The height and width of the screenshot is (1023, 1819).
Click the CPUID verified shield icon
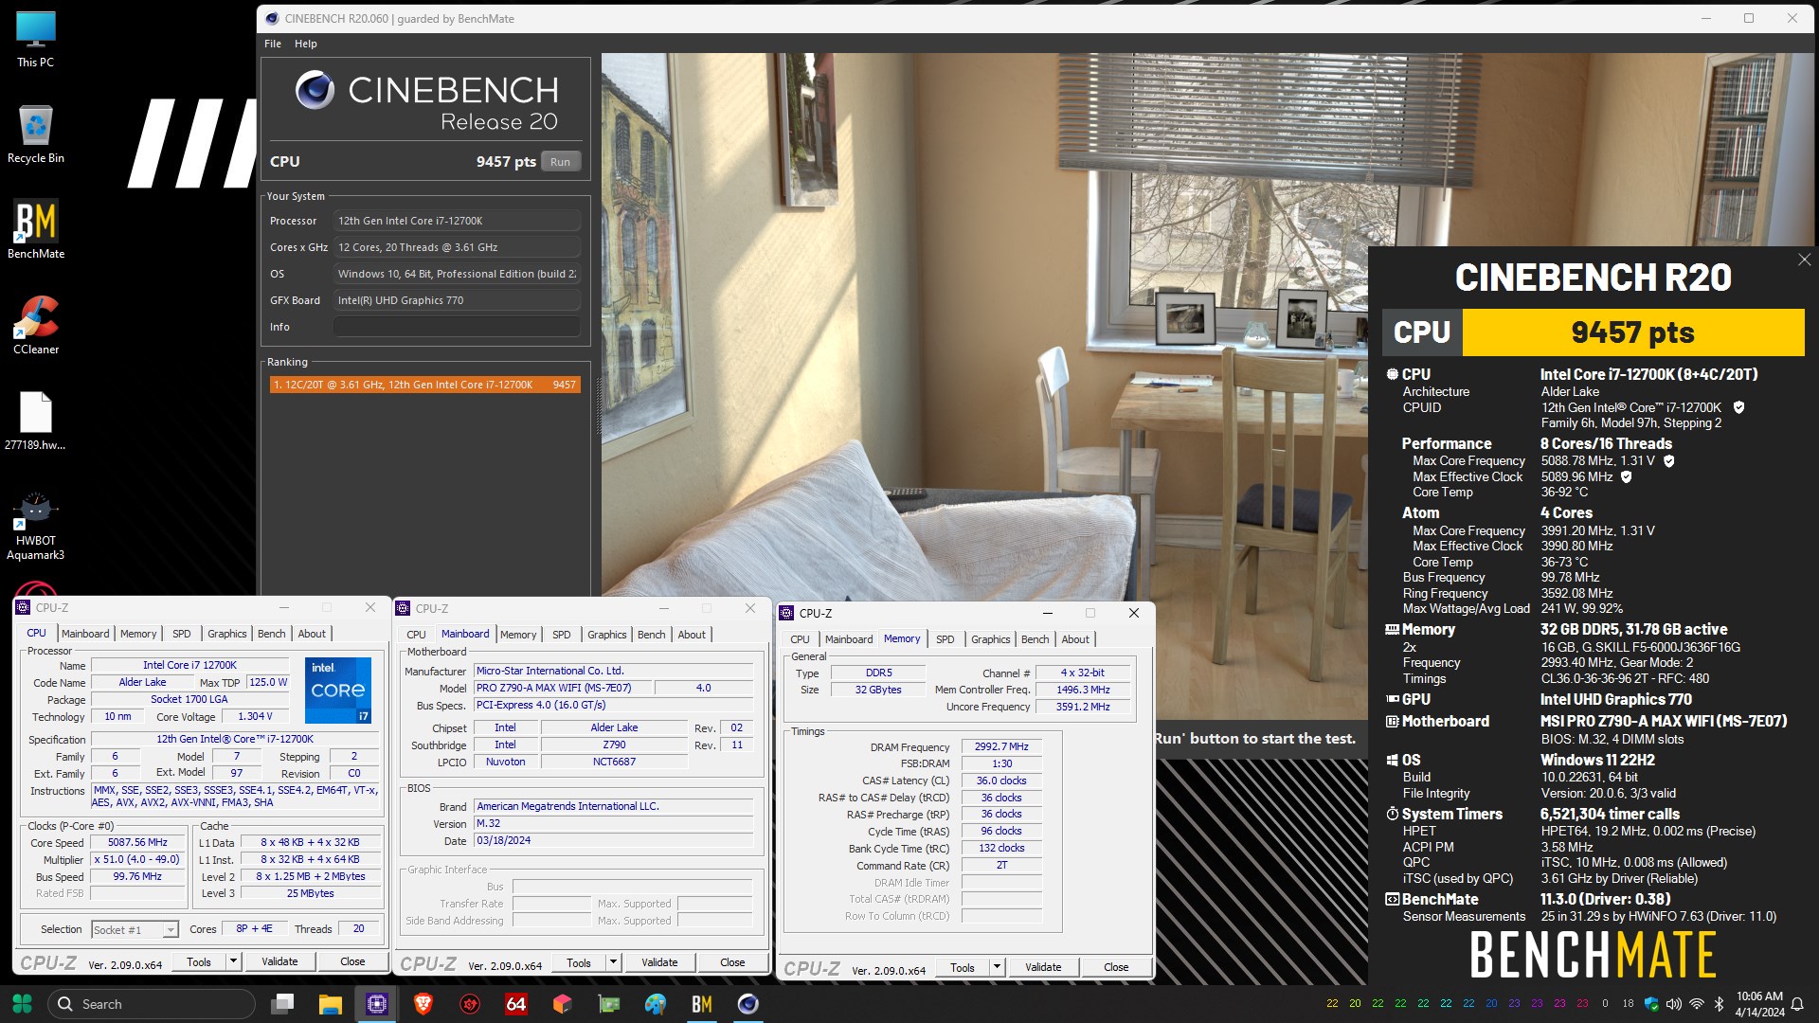click(x=1738, y=407)
